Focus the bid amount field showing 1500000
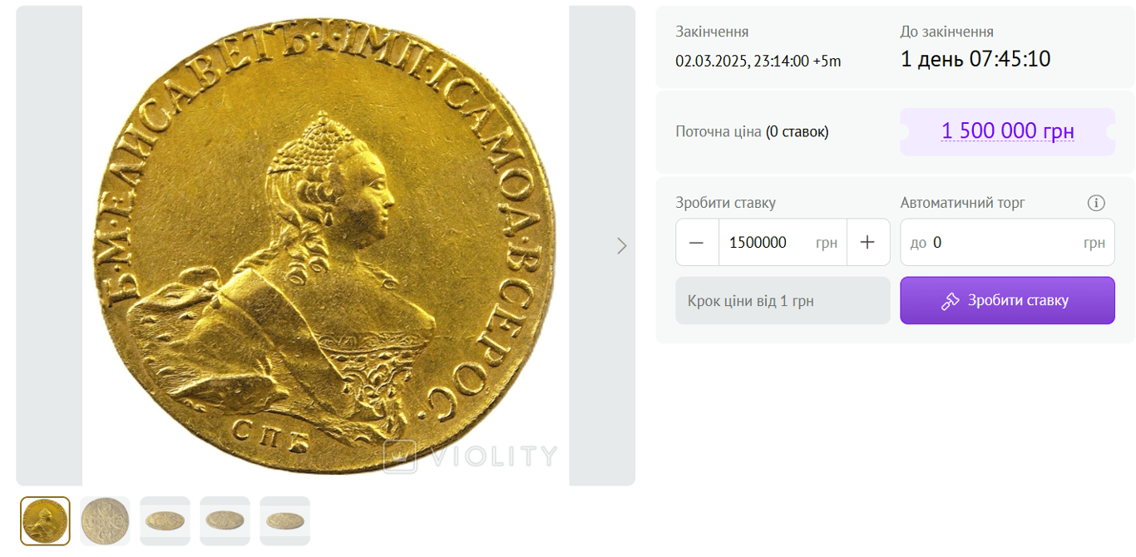The image size is (1136, 557). click(x=783, y=243)
